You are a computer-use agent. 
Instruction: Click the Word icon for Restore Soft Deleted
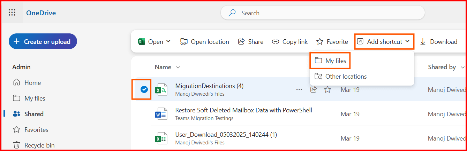coord(161,114)
